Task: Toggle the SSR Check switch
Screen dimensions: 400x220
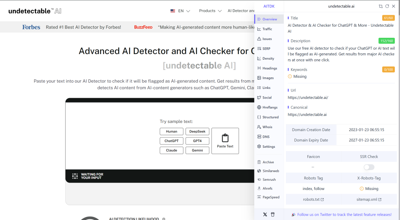Action: point(369,167)
